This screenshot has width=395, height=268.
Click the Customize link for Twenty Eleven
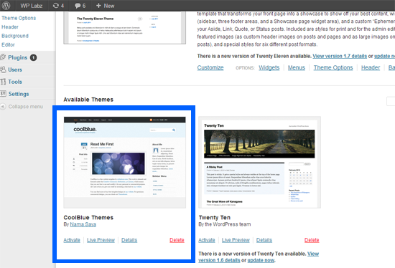(x=210, y=67)
